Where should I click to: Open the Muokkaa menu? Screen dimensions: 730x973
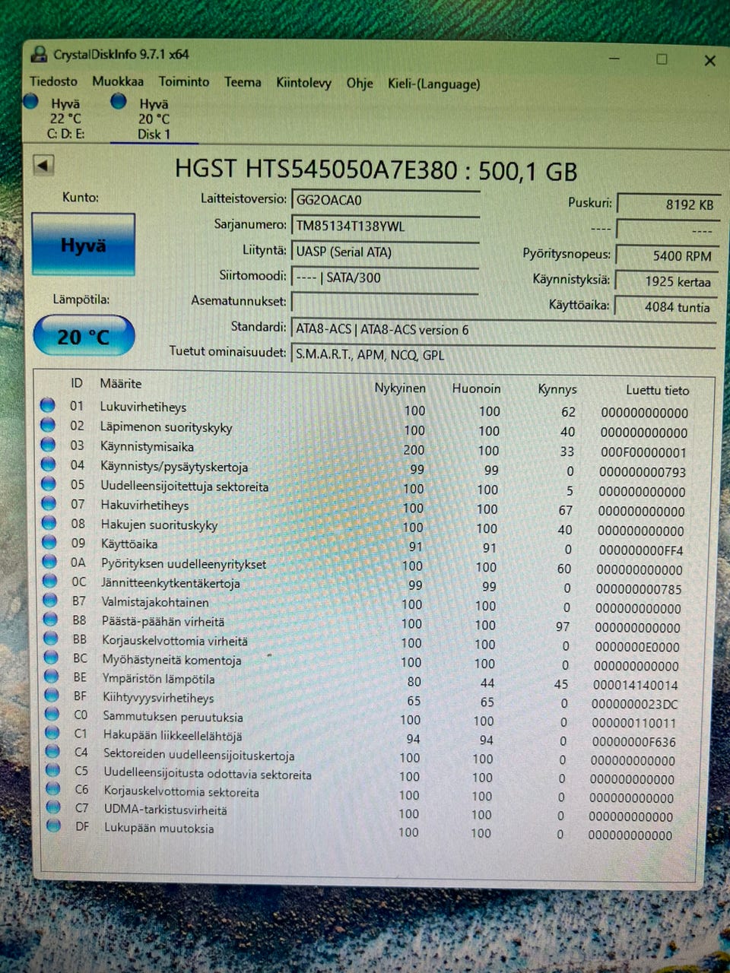tap(118, 81)
